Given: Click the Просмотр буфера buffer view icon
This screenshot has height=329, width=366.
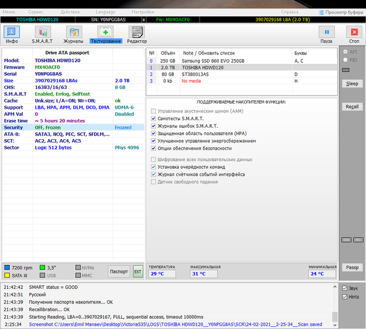Looking at the screenshot, I should [322, 13].
